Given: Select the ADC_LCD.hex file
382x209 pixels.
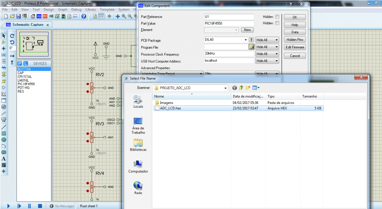Looking at the screenshot, I should [x=170, y=108].
